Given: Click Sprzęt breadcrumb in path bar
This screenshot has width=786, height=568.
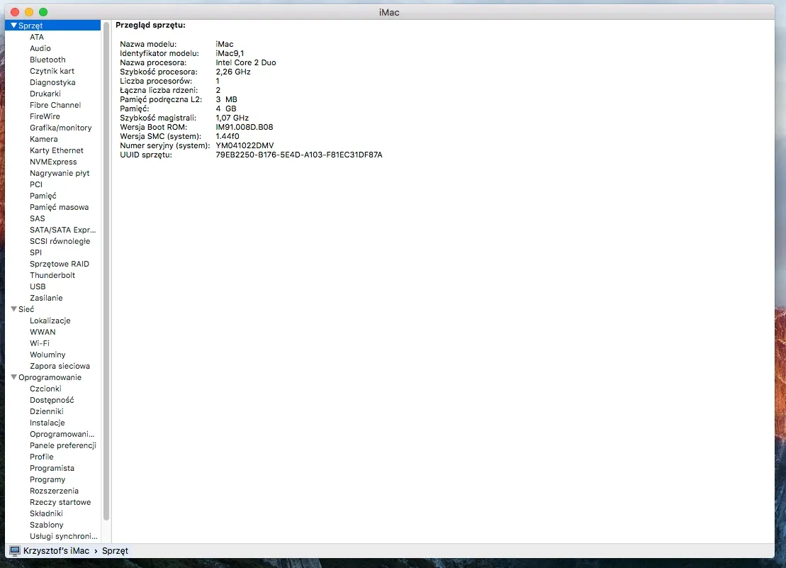Looking at the screenshot, I should tap(116, 550).
